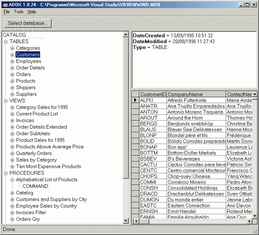Click the row selector for ANATR
This screenshot has width=259, height=235.
coord(135,106)
